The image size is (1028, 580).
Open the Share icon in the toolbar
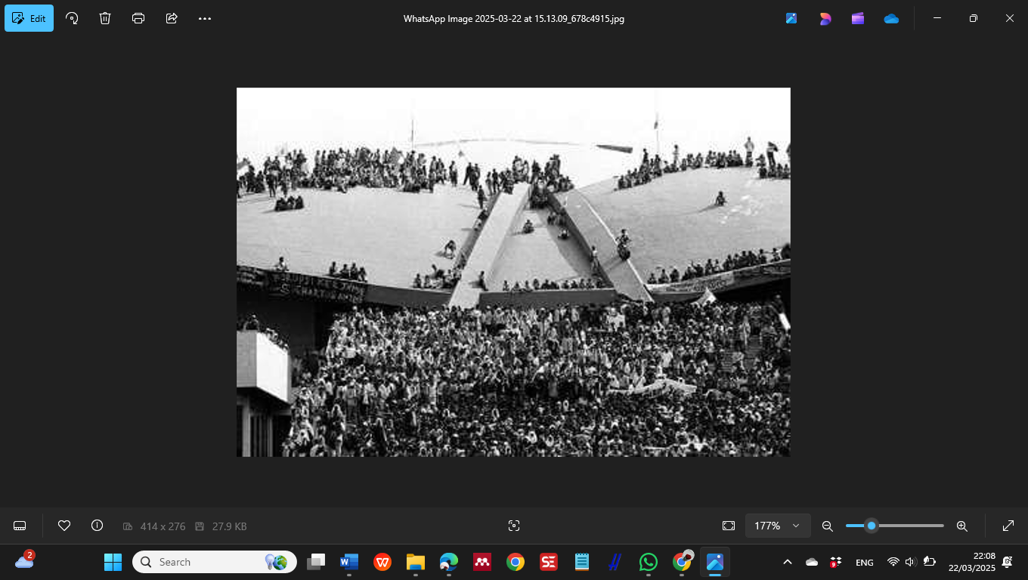coord(172,18)
